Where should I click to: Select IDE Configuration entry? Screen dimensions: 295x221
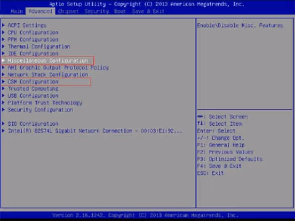click(x=33, y=53)
